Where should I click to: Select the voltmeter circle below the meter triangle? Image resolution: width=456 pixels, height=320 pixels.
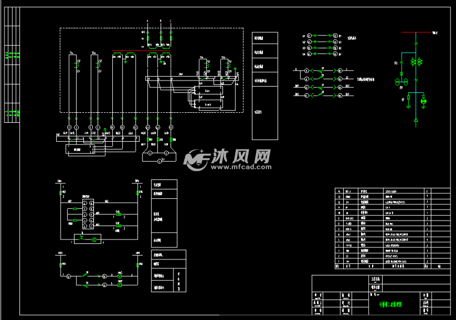click(160, 161)
